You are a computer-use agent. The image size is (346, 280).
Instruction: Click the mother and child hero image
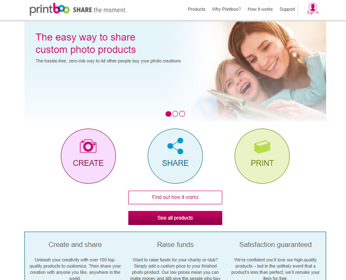click(x=267, y=71)
